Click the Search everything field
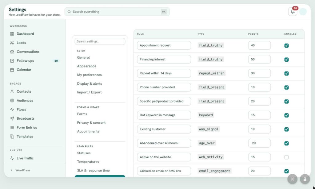Image resolution: width=315 pixels, height=189 pixels. tap(117, 12)
